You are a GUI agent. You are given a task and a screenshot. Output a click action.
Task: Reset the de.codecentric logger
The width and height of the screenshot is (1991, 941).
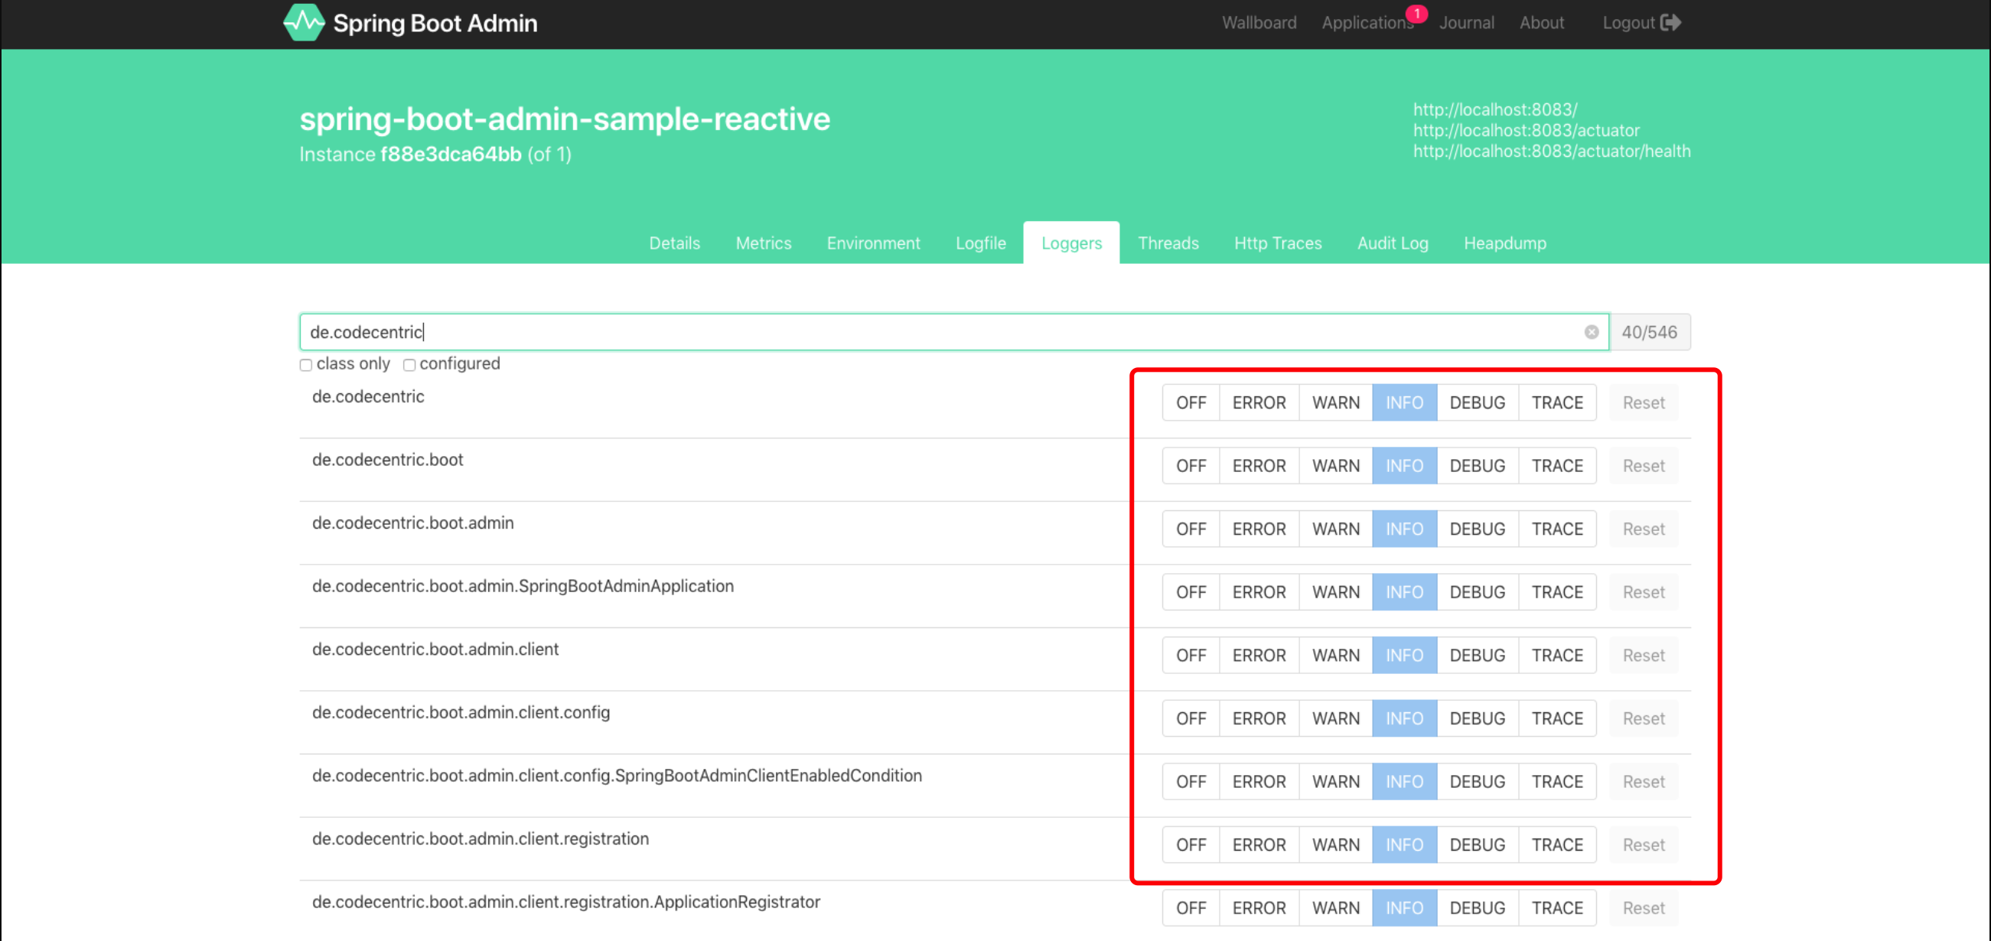pyautogui.click(x=1643, y=402)
